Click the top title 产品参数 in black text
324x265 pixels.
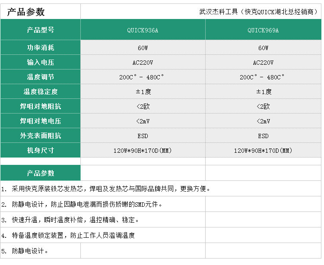[x=26, y=12]
